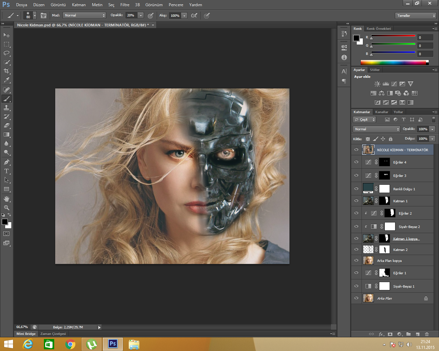Open the layer Opaklık dropdown arrow
The image size is (439, 351).
pos(432,129)
